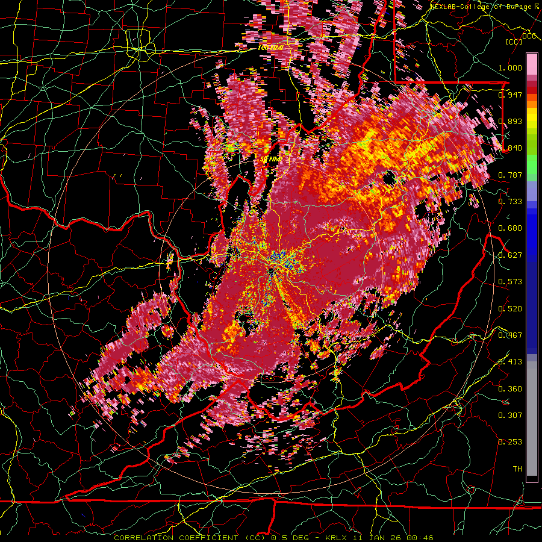Click the "0.840" color scale value

tap(510, 148)
